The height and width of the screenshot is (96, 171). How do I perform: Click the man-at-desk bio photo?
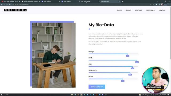click(x=53, y=55)
